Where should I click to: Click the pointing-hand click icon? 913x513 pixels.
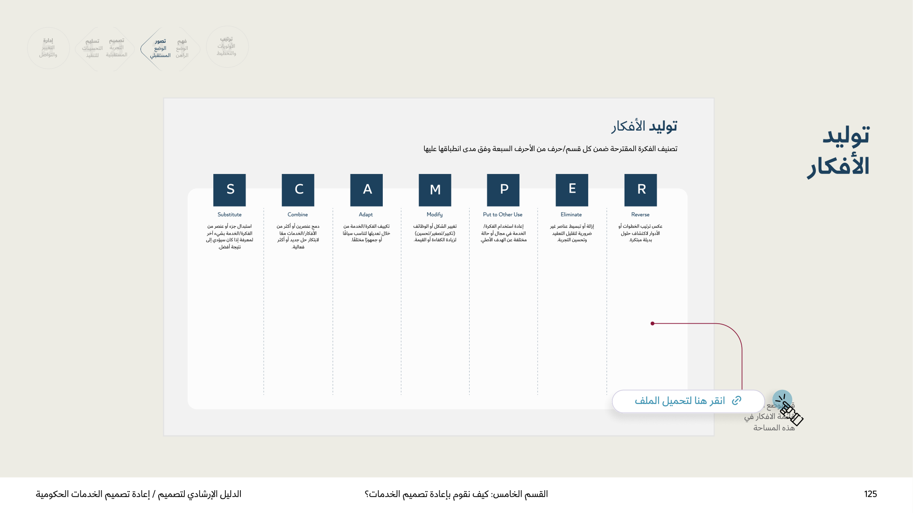789,409
